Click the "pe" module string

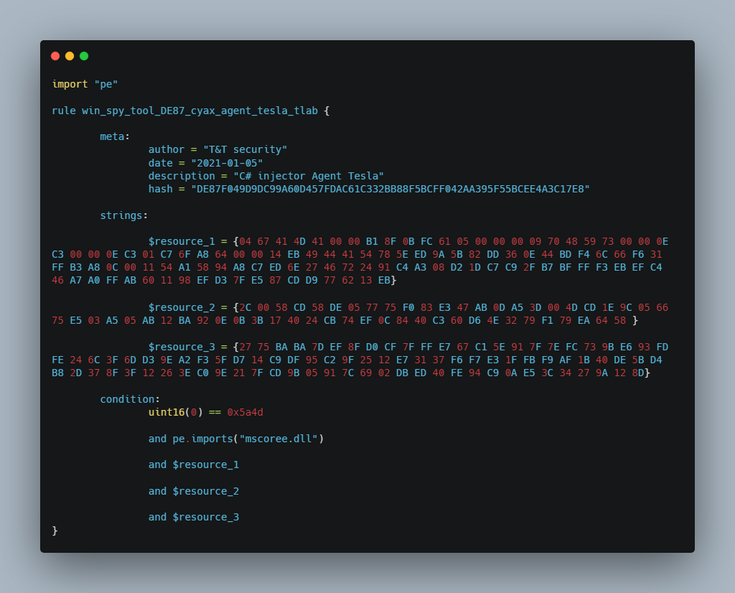[x=106, y=84]
